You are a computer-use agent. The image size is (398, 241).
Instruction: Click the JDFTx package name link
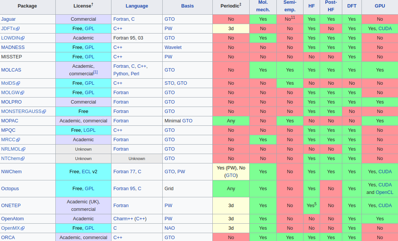click(x=8, y=29)
